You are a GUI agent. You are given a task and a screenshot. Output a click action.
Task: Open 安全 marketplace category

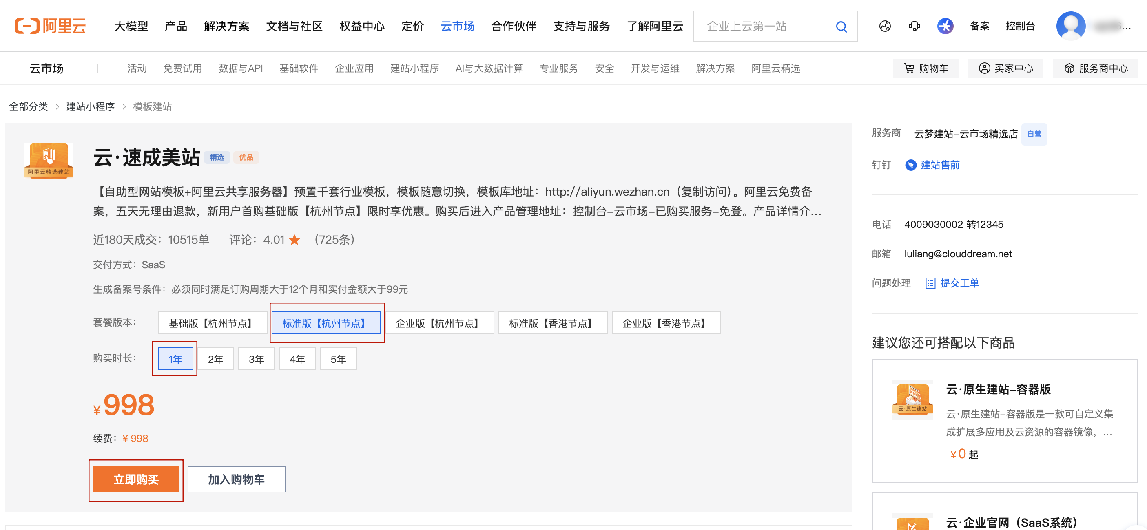tap(604, 68)
